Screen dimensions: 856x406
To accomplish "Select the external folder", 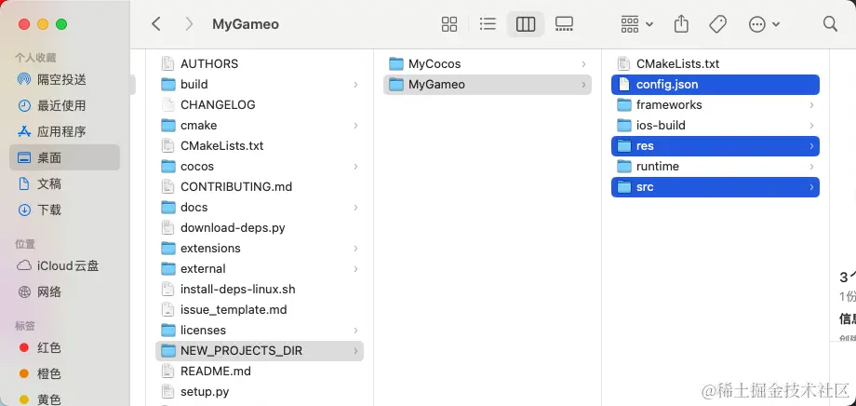I will coord(260,269).
